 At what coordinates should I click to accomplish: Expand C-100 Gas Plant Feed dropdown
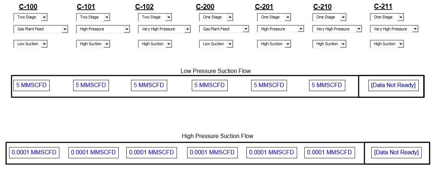pos(41,29)
